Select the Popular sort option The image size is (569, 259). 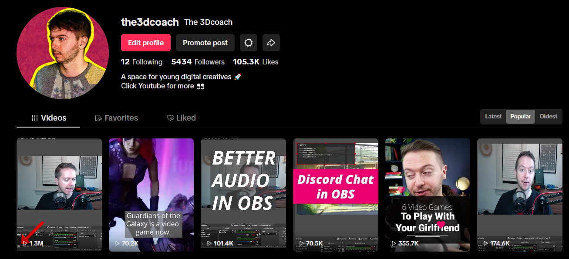pyautogui.click(x=520, y=117)
